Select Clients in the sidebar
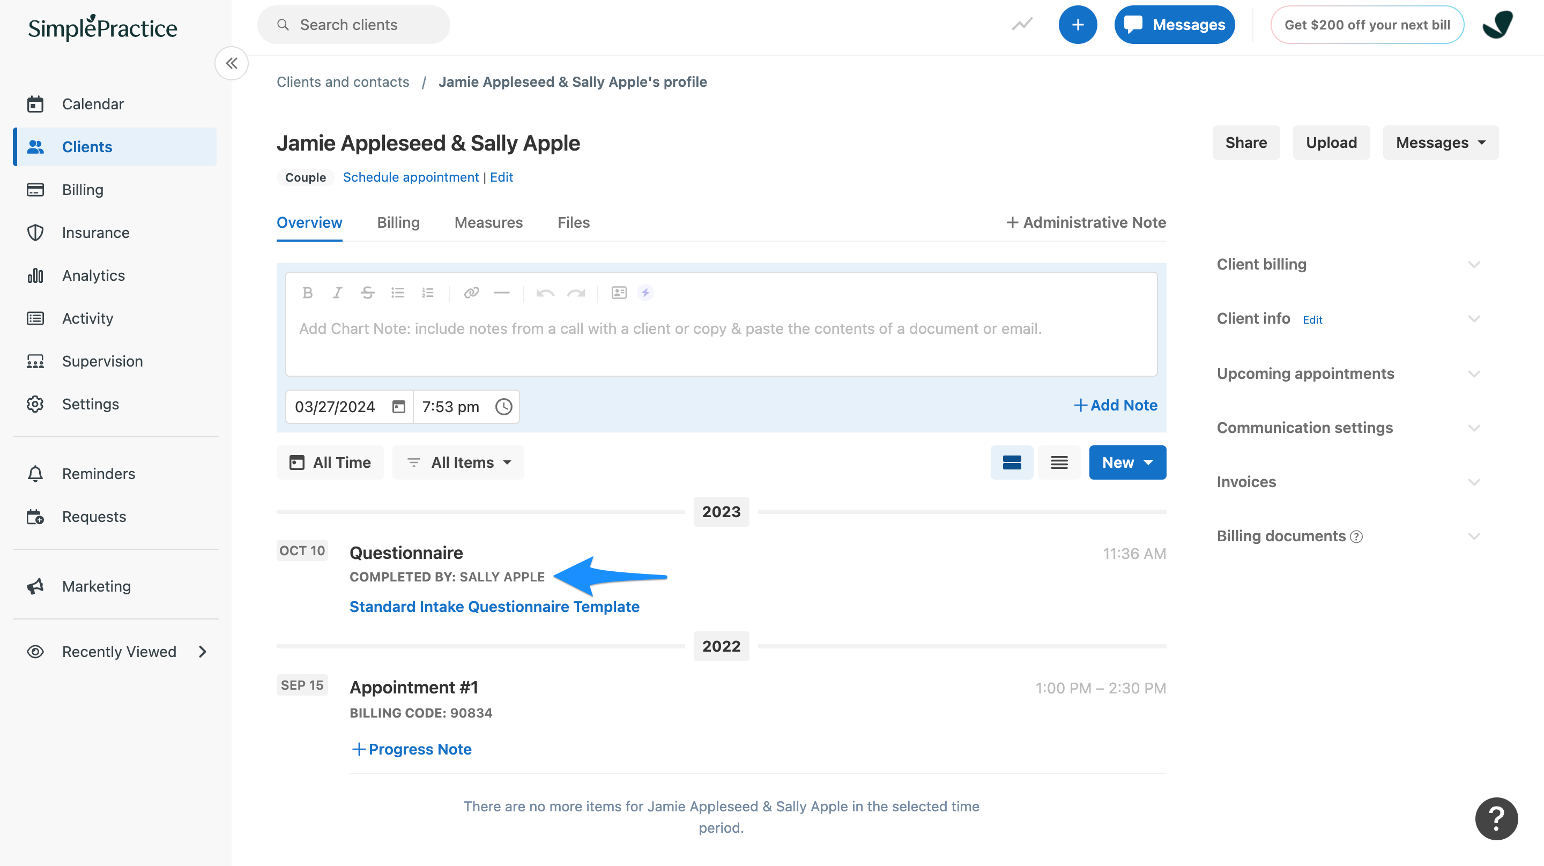Image resolution: width=1544 pixels, height=866 pixels. tap(115, 147)
